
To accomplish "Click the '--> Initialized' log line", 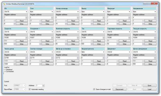I will pos(8,70).
